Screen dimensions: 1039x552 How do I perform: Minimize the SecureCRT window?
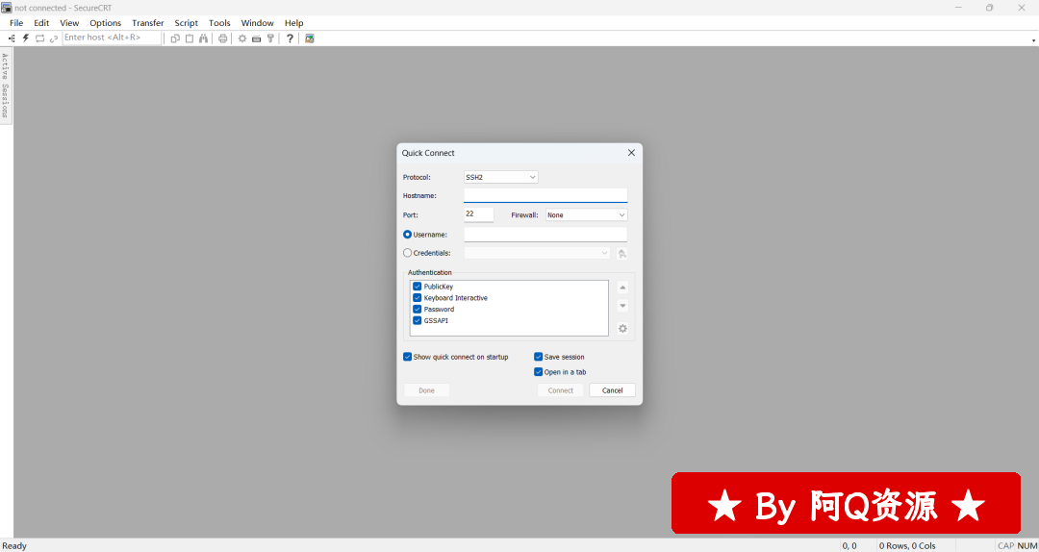(958, 8)
